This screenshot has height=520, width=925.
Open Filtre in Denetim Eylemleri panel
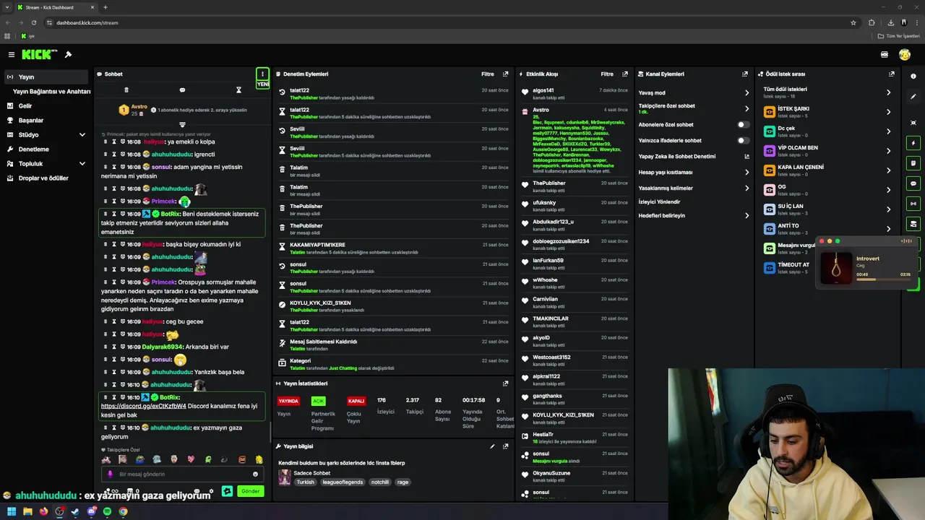click(488, 74)
